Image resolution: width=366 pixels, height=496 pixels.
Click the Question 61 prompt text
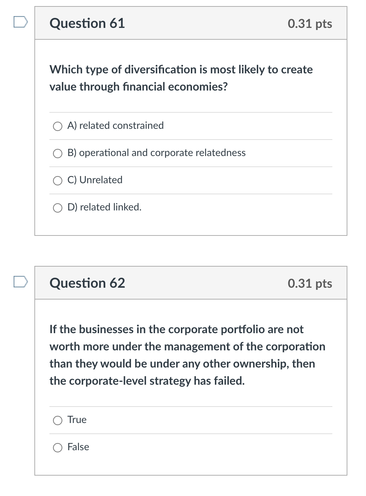tap(180, 78)
